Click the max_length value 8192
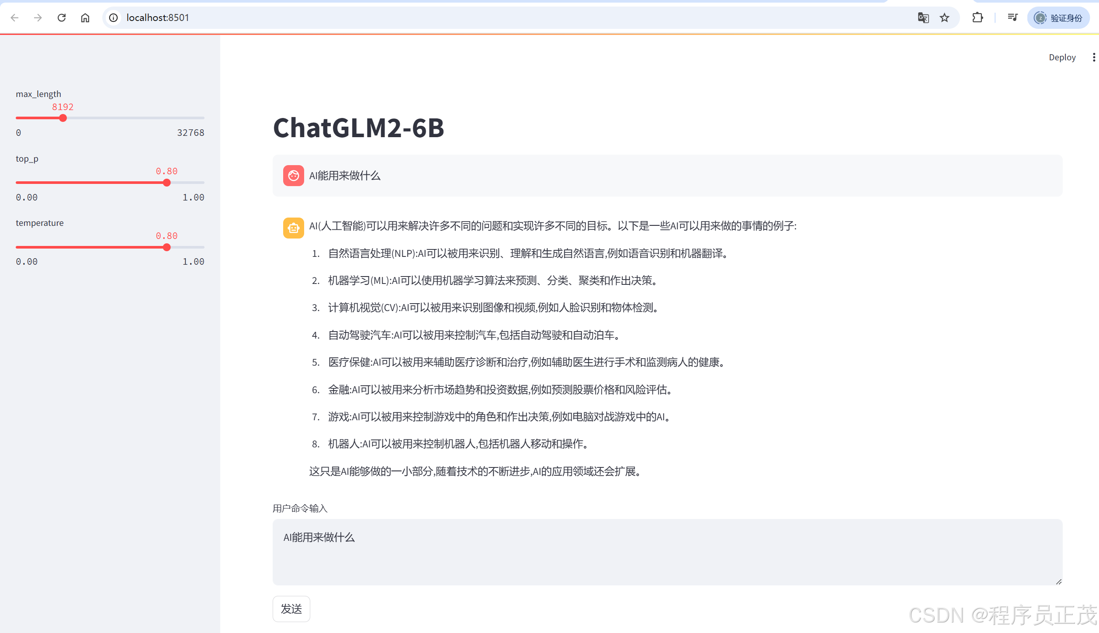 pos(63,107)
